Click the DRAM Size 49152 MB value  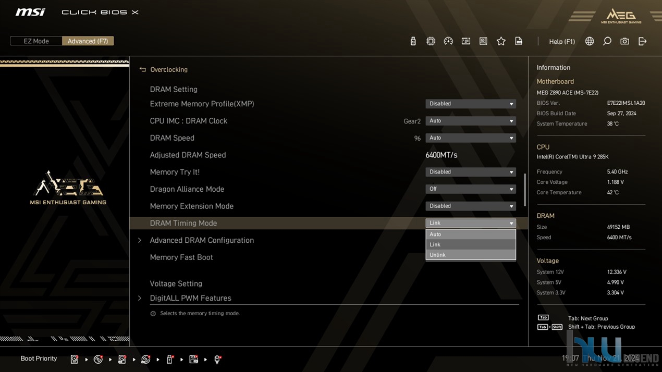(x=618, y=227)
